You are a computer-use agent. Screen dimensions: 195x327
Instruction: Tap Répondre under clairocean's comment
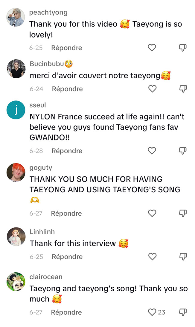tap(66, 312)
